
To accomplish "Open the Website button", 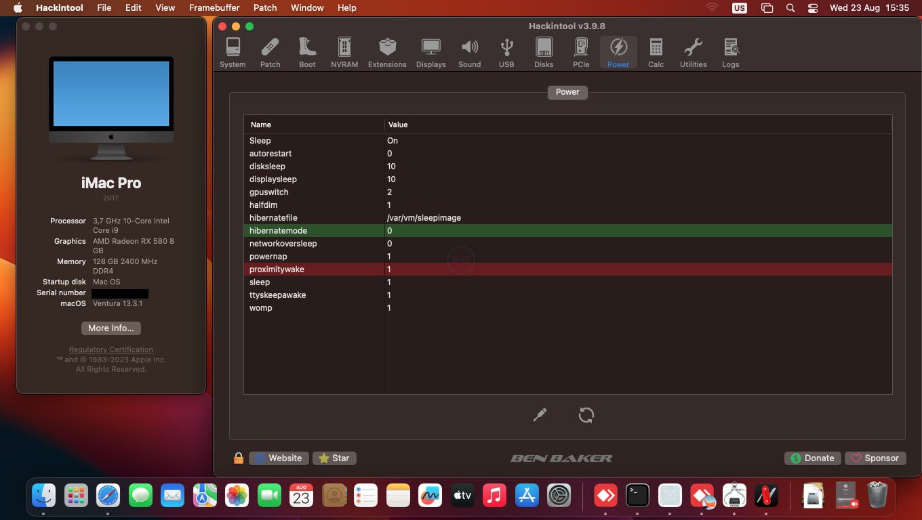I will [279, 458].
